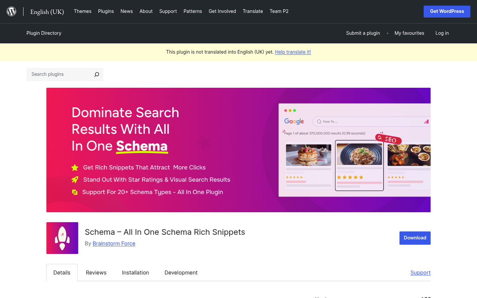Open My favourites page
477x298 pixels.
click(x=409, y=33)
